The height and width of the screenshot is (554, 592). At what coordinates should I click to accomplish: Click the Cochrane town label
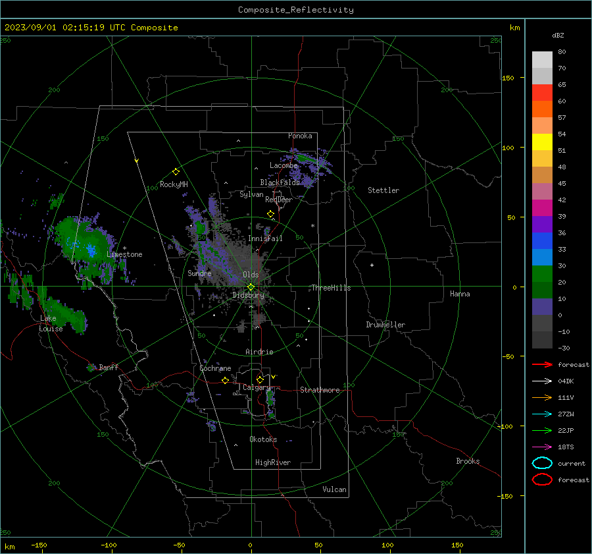215,368
